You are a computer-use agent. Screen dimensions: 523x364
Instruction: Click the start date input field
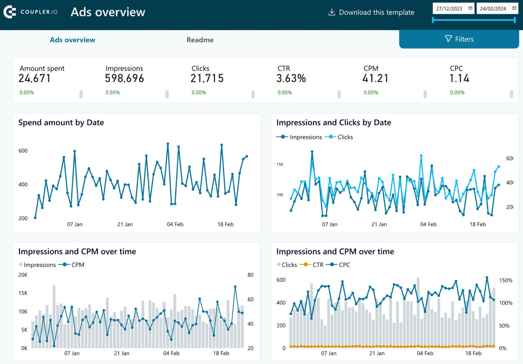coord(449,8)
